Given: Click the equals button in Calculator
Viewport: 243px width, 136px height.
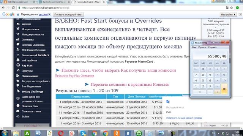Looking at the screenshot, I should click(224, 89).
